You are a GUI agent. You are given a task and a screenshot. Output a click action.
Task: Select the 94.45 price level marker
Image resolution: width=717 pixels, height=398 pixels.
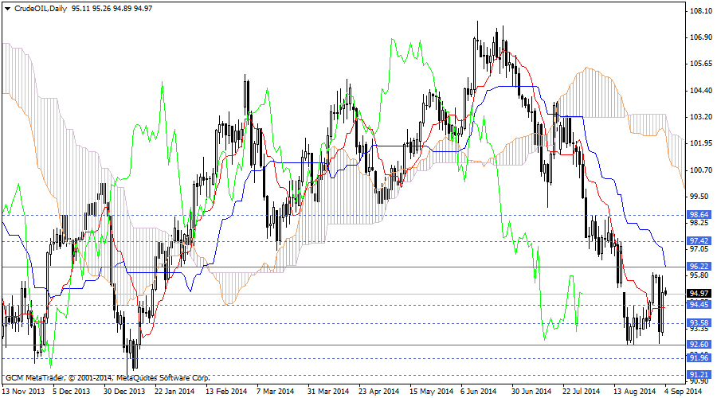[x=699, y=305]
